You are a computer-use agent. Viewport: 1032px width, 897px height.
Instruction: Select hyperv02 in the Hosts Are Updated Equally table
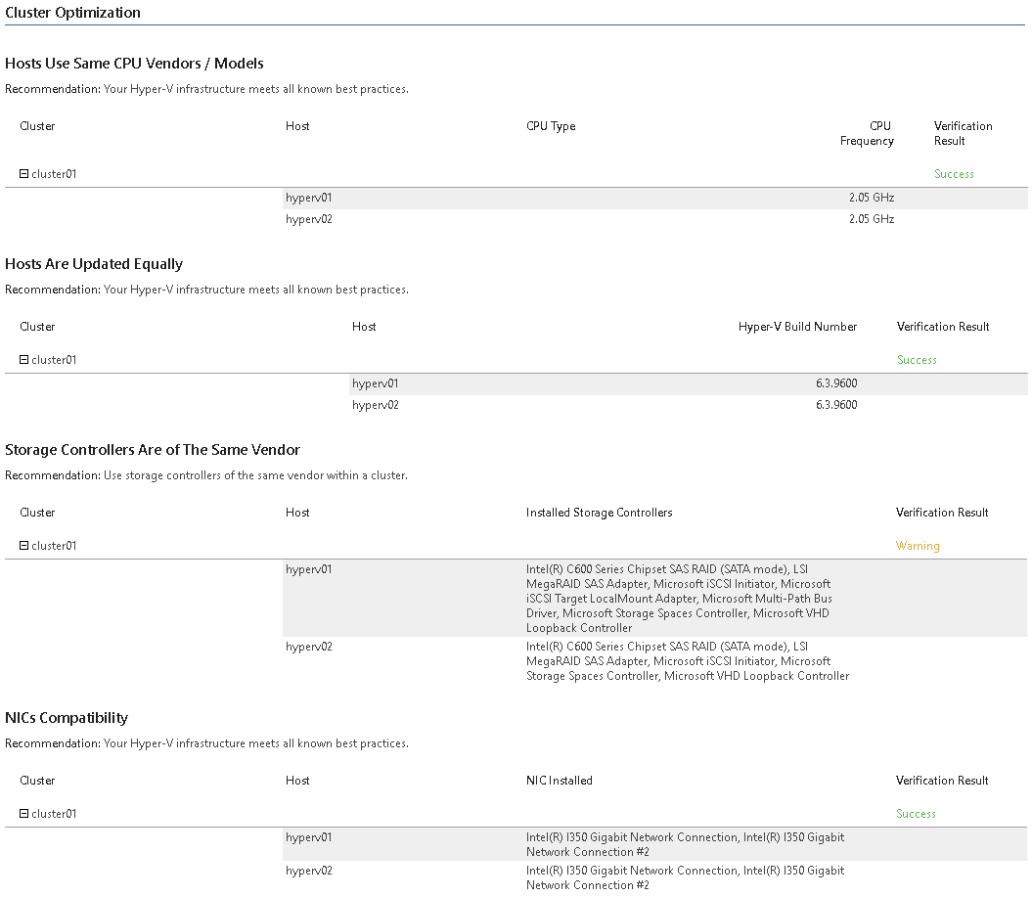click(x=376, y=405)
